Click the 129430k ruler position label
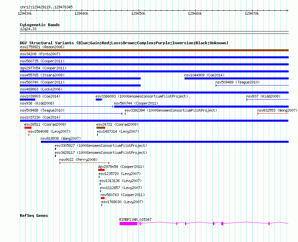298x242 pixels. (25, 13)
